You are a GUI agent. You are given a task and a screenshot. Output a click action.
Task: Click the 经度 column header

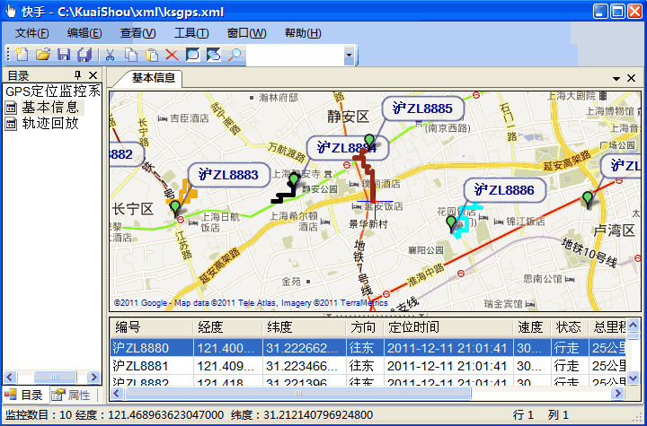[x=227, y=327]
